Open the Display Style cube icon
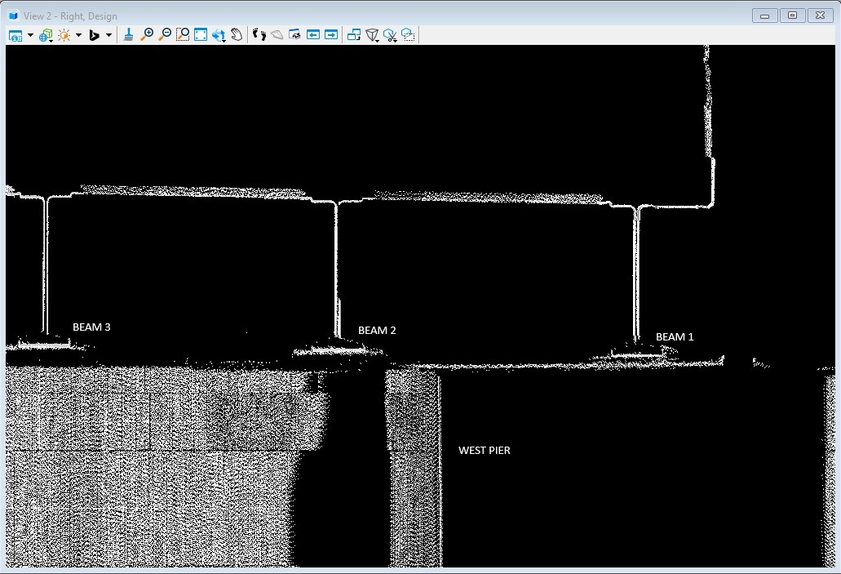 pyautogui.click(x=45, y=35)
